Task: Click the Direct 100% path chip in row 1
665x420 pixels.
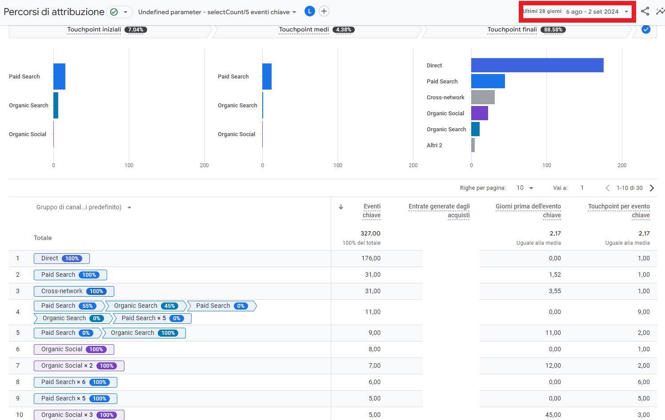Action: point(62,259)
